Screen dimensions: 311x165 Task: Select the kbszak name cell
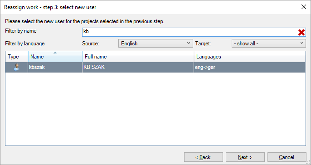click(55, 67)
